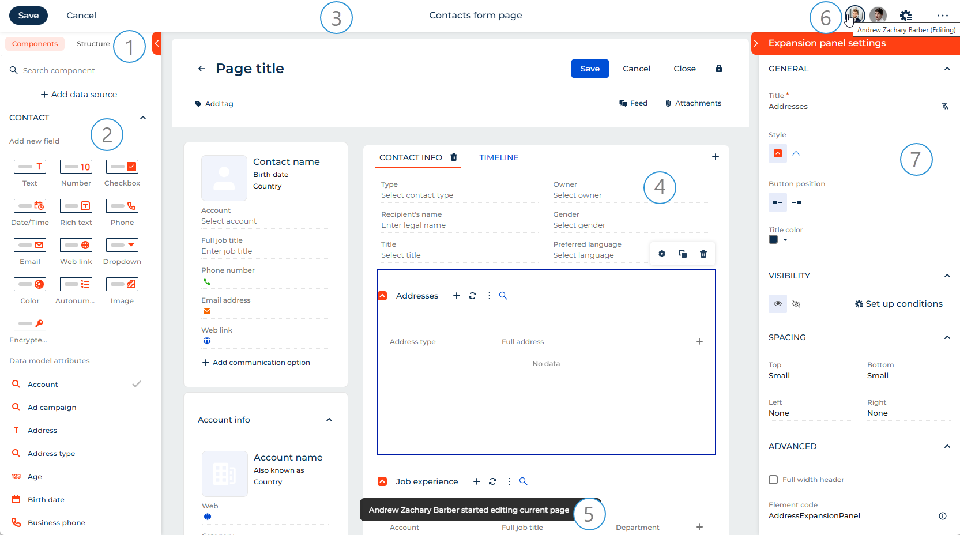Screen dimensions: 960x535
Task: Switch to the TIMELINE tab
Action: pos(499,157)
